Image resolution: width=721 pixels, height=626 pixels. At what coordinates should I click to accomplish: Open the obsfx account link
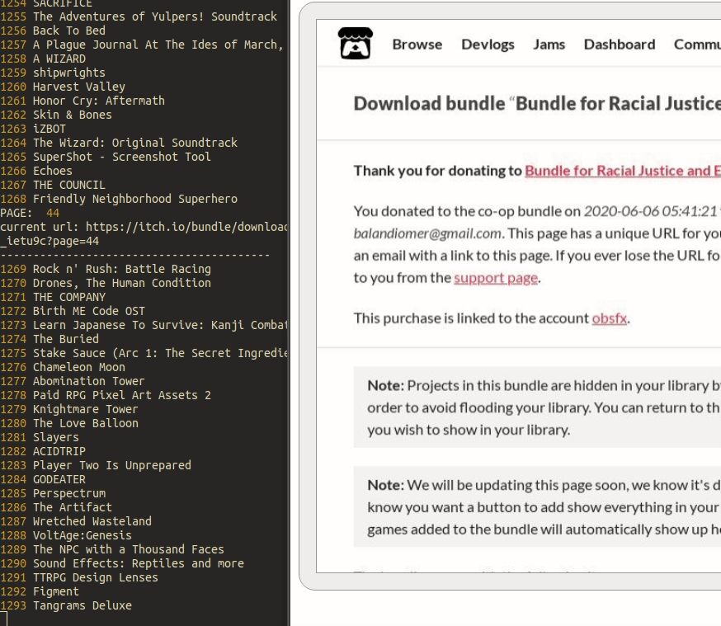[610, 318]
